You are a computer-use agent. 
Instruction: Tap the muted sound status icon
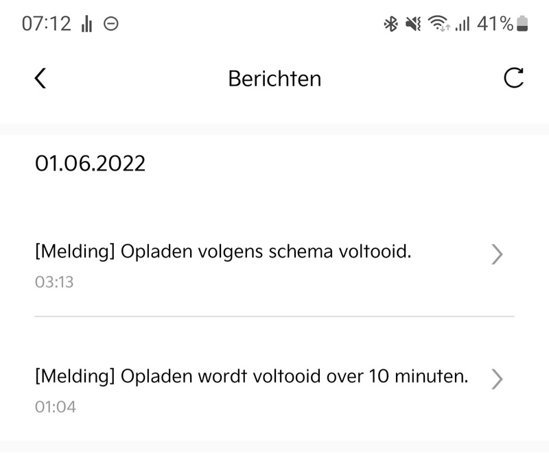point(412,25)
